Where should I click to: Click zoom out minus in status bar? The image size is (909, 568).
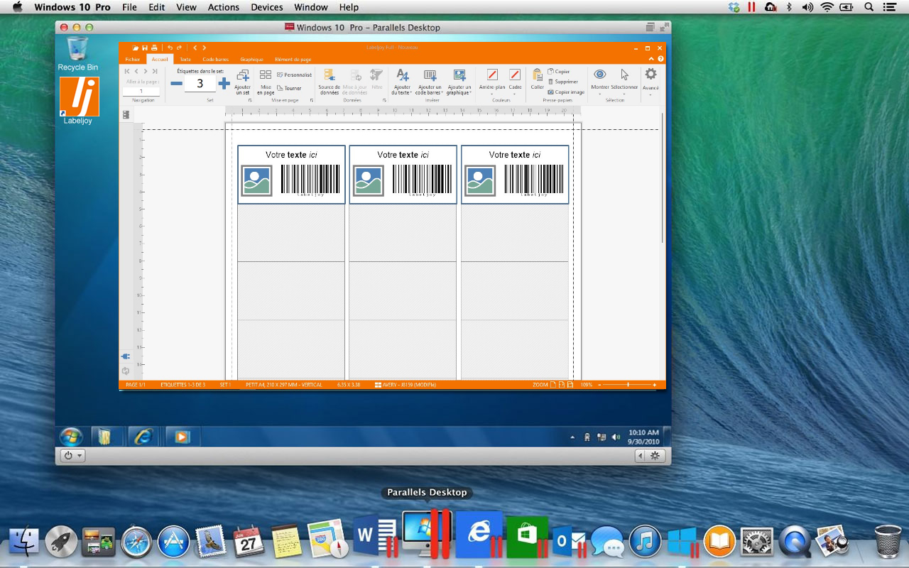[x=599, y=385]
